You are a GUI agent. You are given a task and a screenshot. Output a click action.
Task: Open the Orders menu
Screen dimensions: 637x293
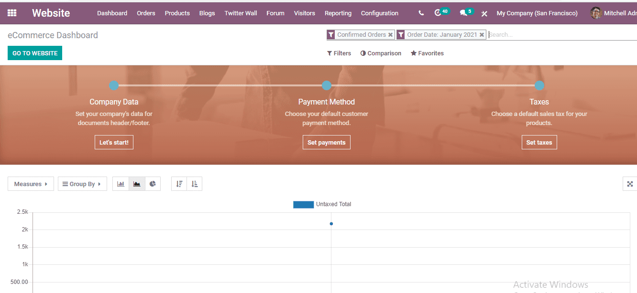click(x=146, y=13)
